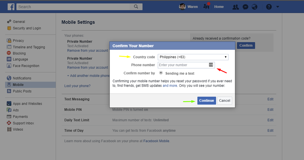Click the Timeline and Tagging icon

[9, 47]
